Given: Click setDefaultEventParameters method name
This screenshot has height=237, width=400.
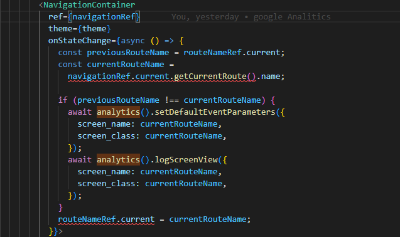Looking at the screenshot, I should (215, 112).
